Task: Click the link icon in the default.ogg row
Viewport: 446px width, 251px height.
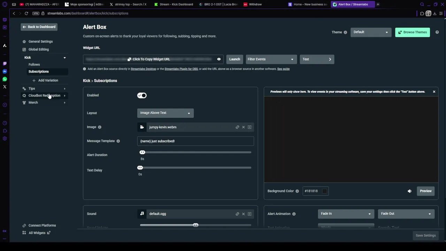Action: (237, 214)
